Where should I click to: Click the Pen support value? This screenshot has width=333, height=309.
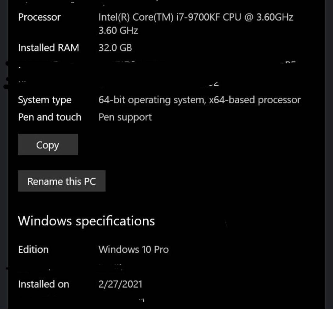point(125,117)
